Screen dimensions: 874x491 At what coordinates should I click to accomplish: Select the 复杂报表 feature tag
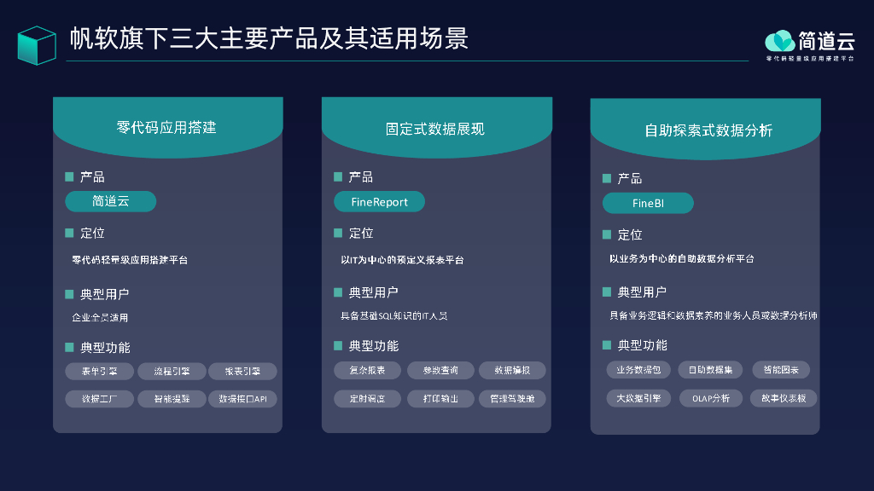pos(367,370)
